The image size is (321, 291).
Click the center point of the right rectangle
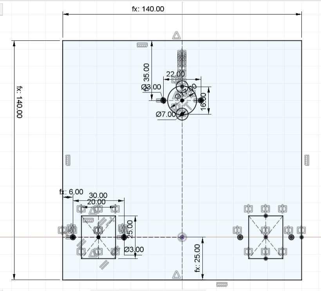[x=265, y=237]
